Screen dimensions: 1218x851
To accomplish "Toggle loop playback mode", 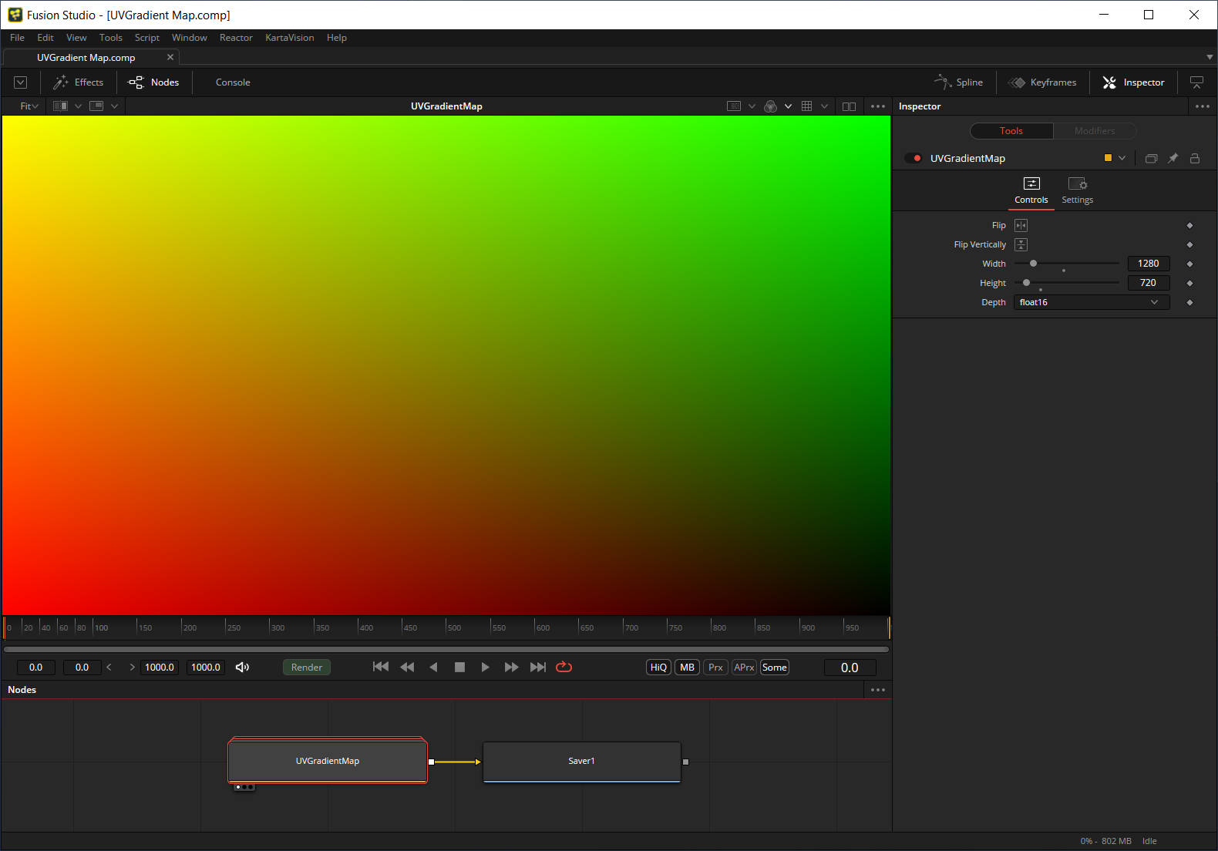I will point(564,668).
